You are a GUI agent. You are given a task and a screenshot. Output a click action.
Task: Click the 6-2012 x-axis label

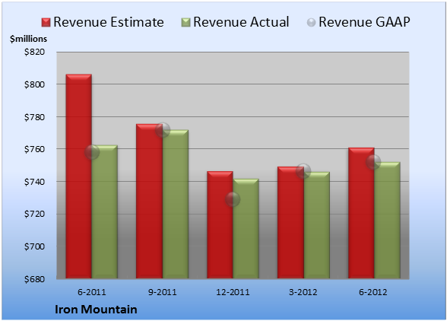click(x=373, y=292)
